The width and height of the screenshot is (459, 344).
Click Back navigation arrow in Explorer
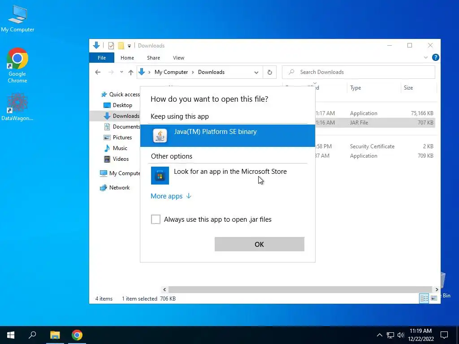click(98, 72)
